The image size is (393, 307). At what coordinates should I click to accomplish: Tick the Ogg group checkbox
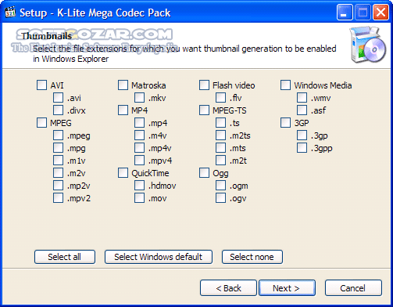tap(204, 173)
